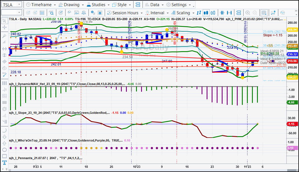Click the TSLA - Daily NASDAQ chart title

pos(25,19)
